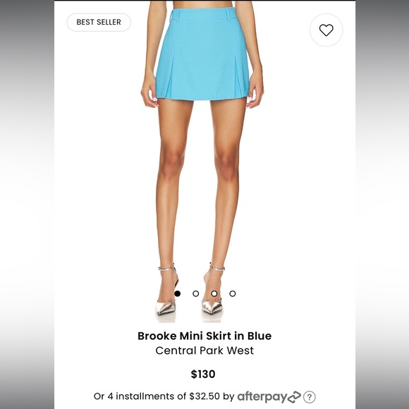Image resolution: width=409 pixels, height=409 pixels.
Task: Select the first filled carousel dot
Action: [x=178, y=294]
